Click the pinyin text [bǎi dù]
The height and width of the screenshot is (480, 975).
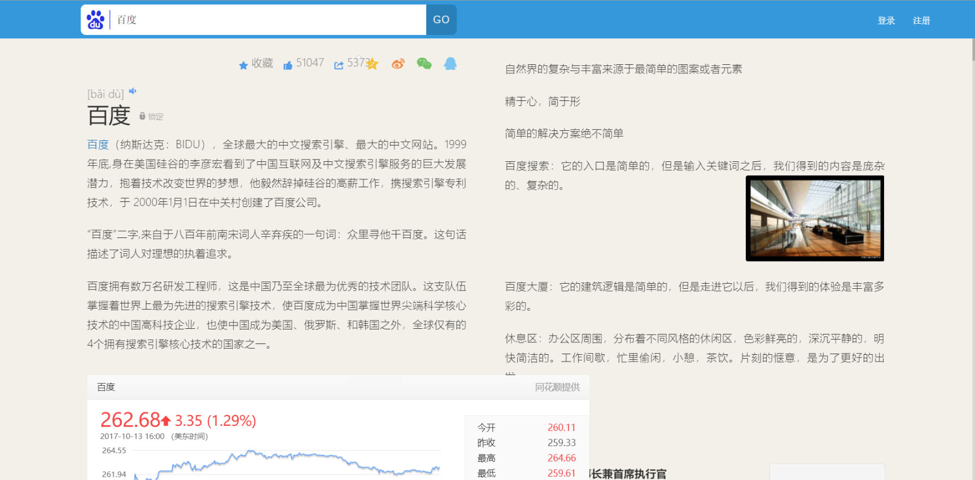point(106,94)
